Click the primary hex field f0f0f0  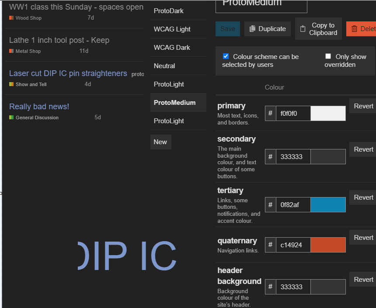293,114
